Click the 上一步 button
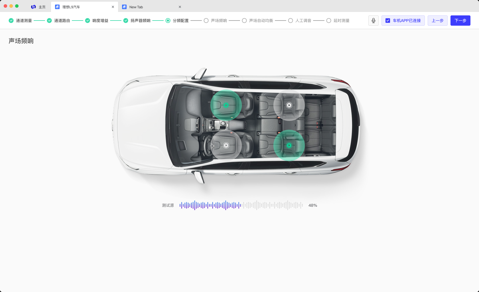 pos(438,21)
